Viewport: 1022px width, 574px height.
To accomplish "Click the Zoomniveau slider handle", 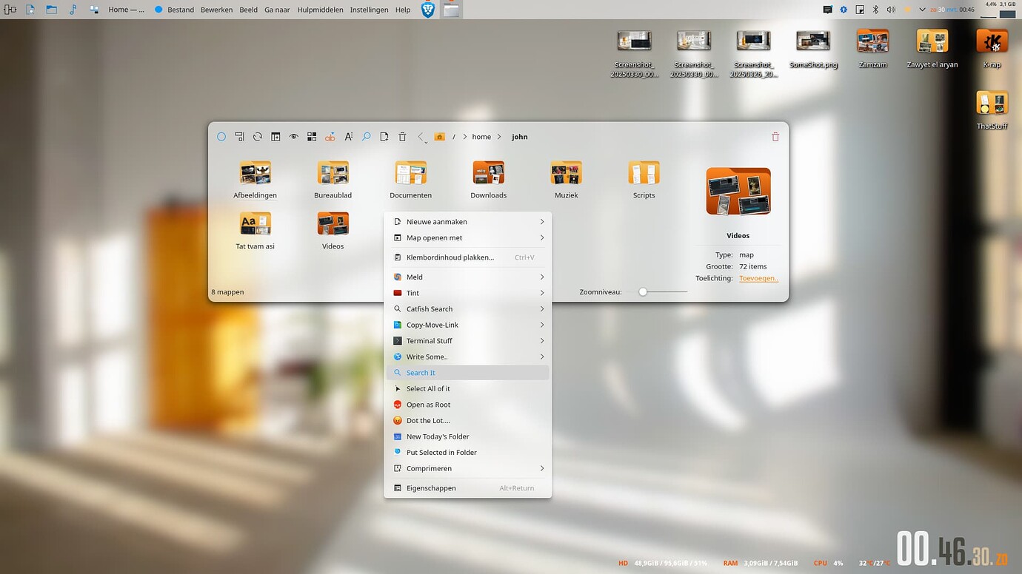I will (643, 292).
